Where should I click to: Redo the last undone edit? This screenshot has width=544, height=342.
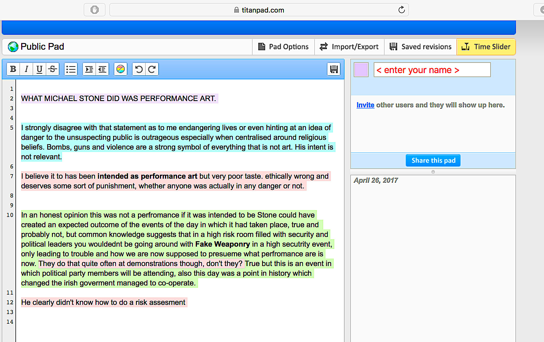pos(152,69)
